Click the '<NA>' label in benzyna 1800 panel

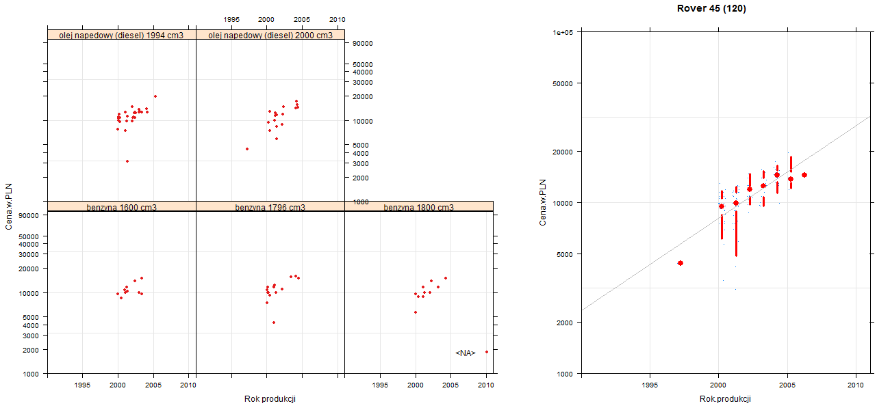pos(465,353)
